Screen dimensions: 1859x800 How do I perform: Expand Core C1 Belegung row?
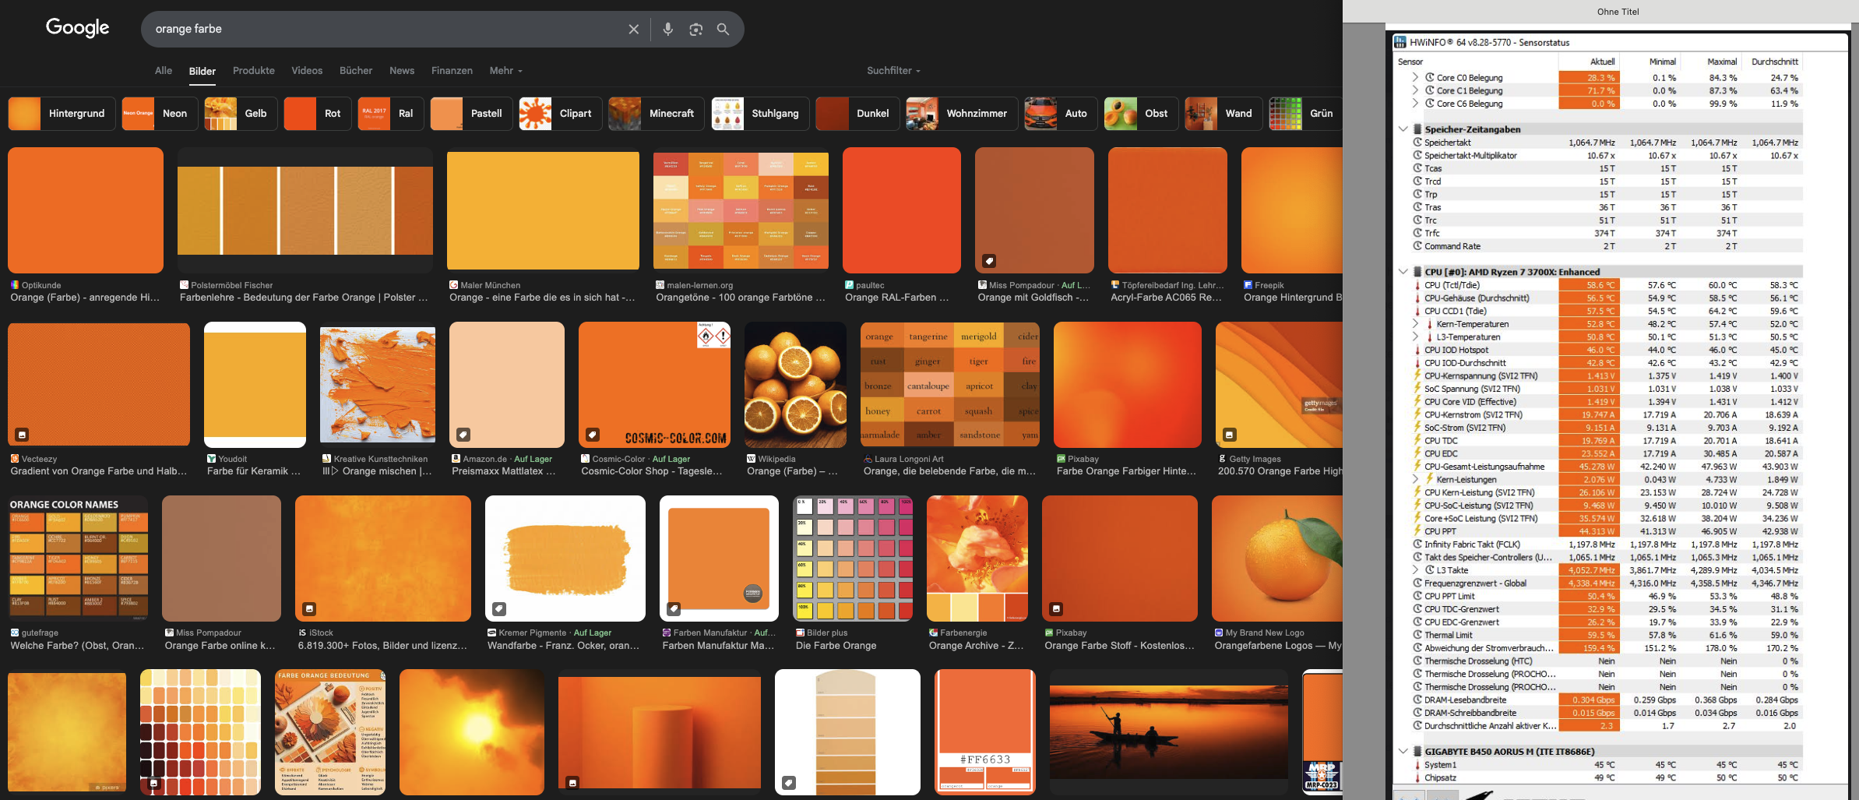pos(1415,90)
